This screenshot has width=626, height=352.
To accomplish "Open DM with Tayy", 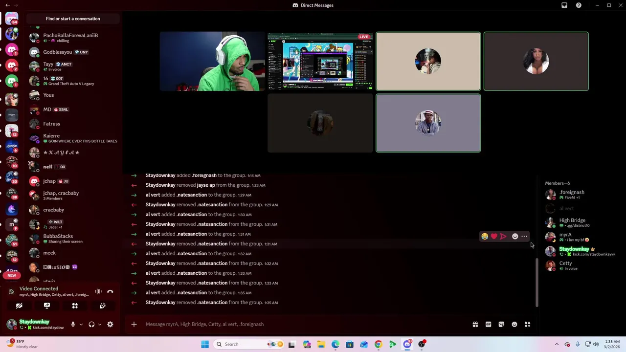I will coord(73,66).
